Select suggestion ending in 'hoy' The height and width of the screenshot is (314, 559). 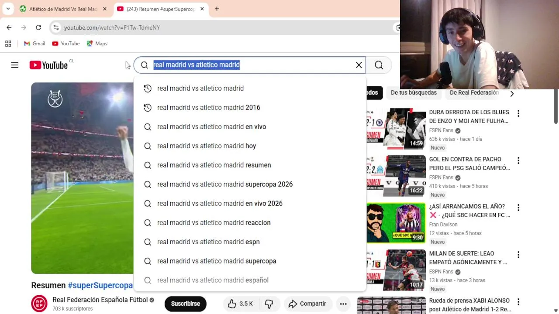point(250,146)
